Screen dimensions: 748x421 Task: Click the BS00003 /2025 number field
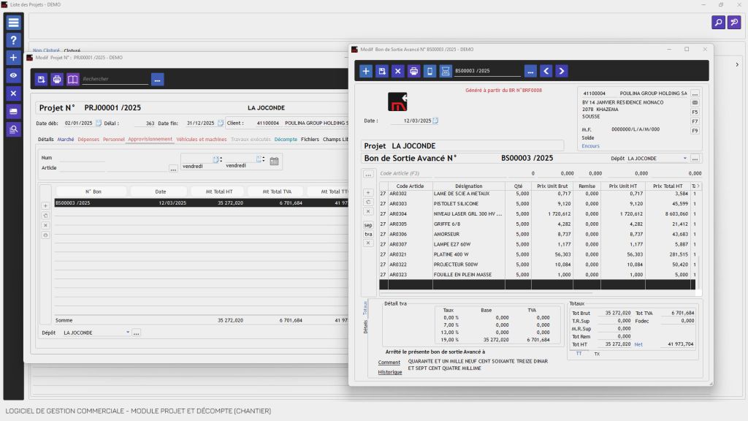pyautogui.click(x=488, y=71)
